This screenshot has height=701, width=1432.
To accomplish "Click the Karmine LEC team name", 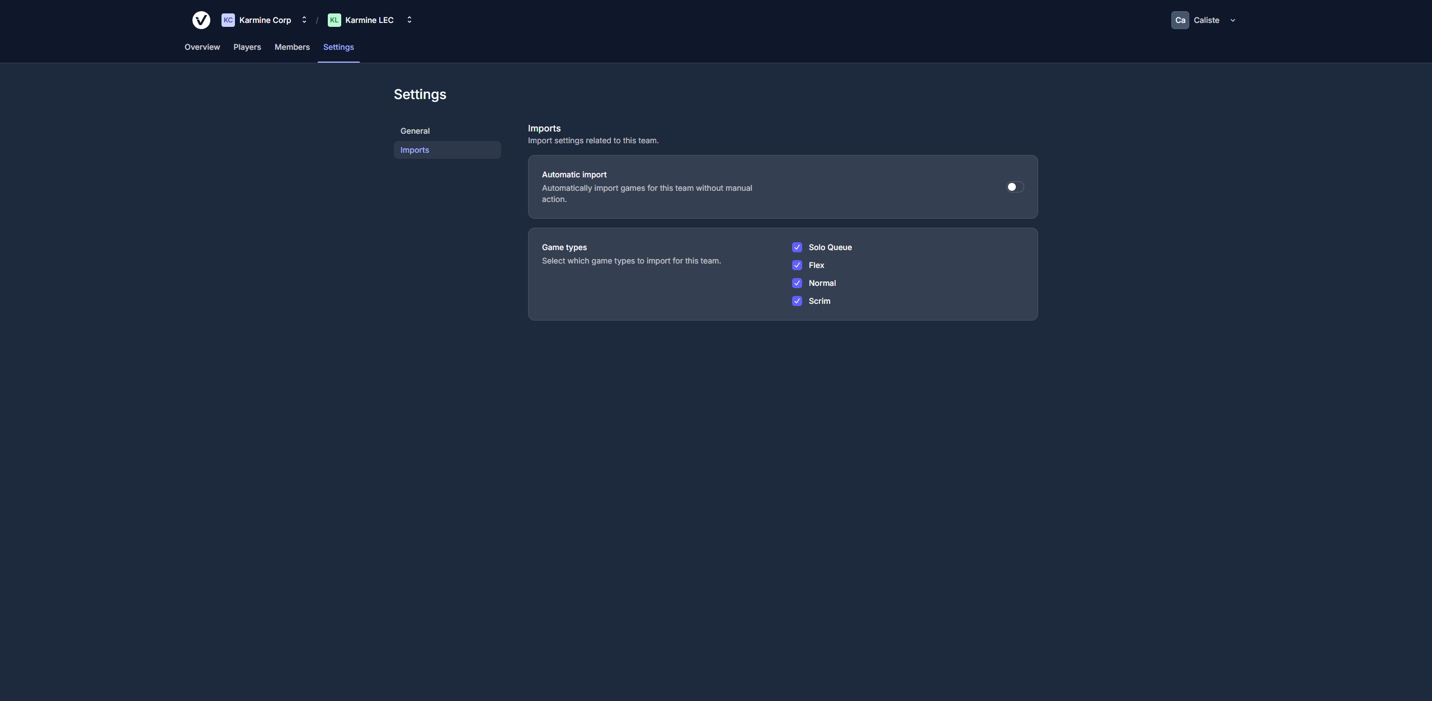I will tap(370, 20).
